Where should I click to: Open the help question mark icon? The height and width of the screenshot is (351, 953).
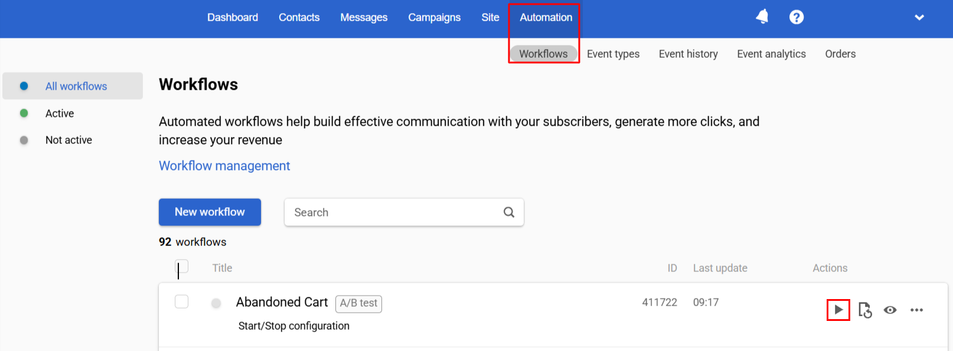[x=797, y=17]
